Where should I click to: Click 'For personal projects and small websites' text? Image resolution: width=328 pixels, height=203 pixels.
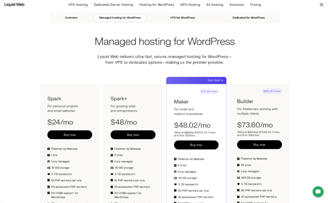point(62,109)
